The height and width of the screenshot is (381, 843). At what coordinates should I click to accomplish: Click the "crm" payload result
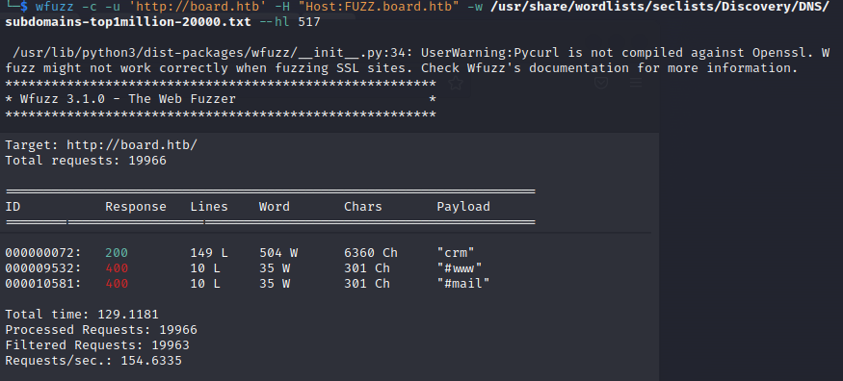(456, 253)
